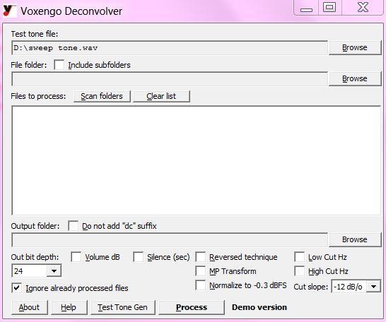Enable the Include subfolders checkbox
This screenshot has height=322, width=386.
(59, 65)
